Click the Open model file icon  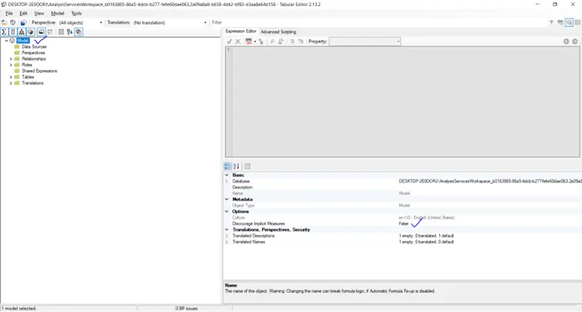(x=4, y=22)
